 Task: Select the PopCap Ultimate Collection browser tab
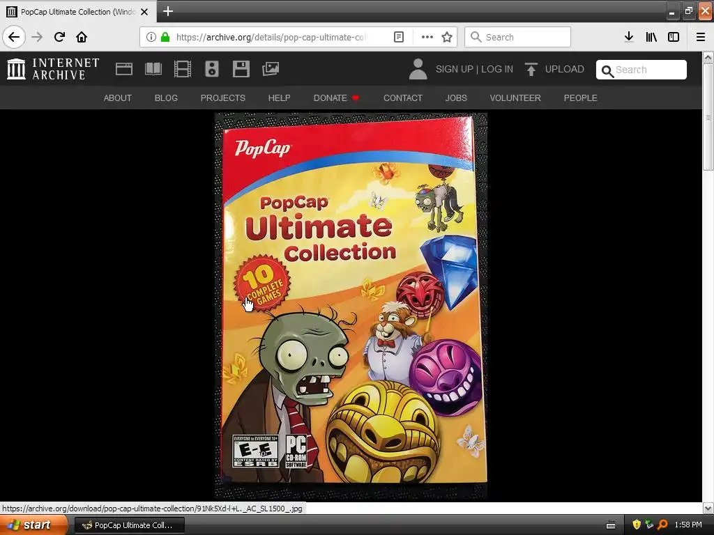pos(78,12)
